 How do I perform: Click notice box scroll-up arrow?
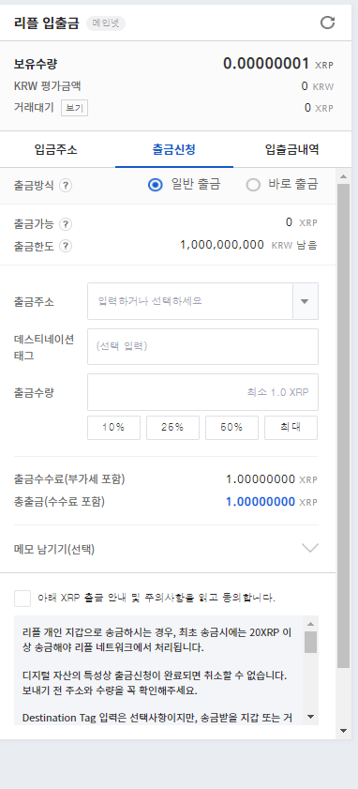coord(310,625)
